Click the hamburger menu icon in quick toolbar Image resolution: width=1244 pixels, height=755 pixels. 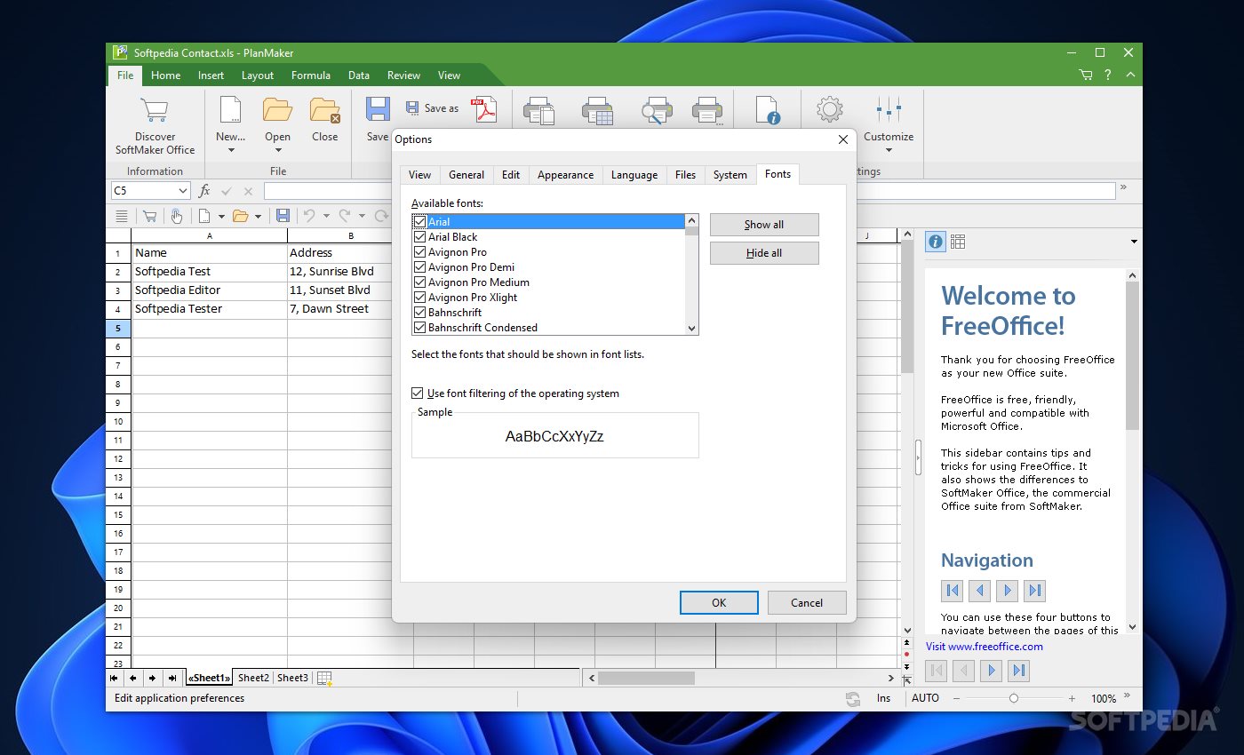122,216
